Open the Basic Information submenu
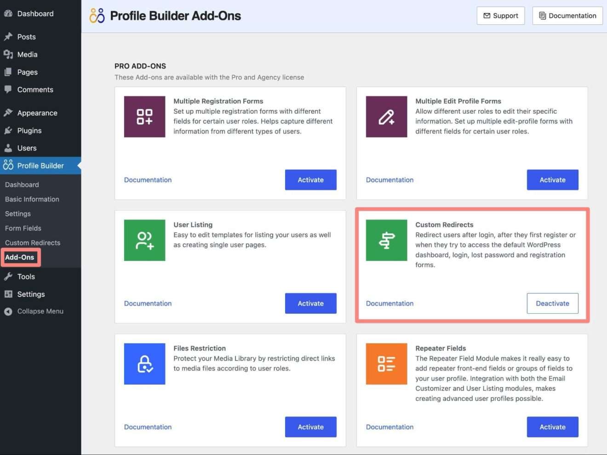607x455 pixels. pyautogui.click(x=32, y=199)
